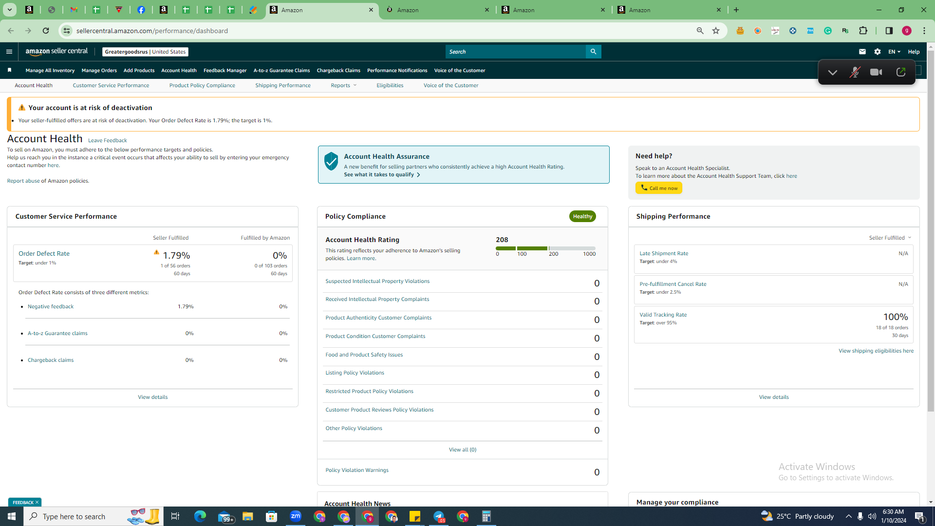Open the messages envelope icon
935x526 pixels.
click(x=862, y=52)
